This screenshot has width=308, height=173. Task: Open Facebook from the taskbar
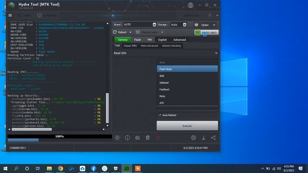[x=93, y=169]
